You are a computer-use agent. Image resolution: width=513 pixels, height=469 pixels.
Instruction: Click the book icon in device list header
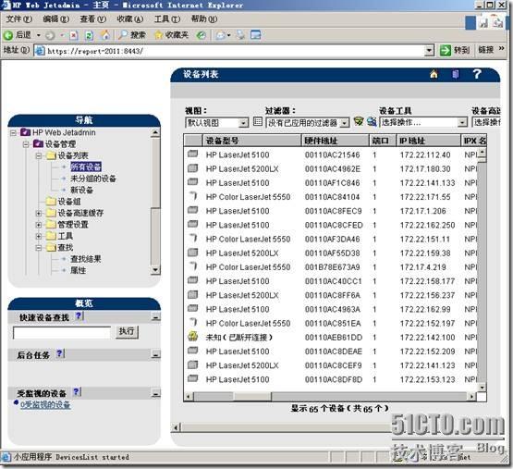tap(455, 74)
